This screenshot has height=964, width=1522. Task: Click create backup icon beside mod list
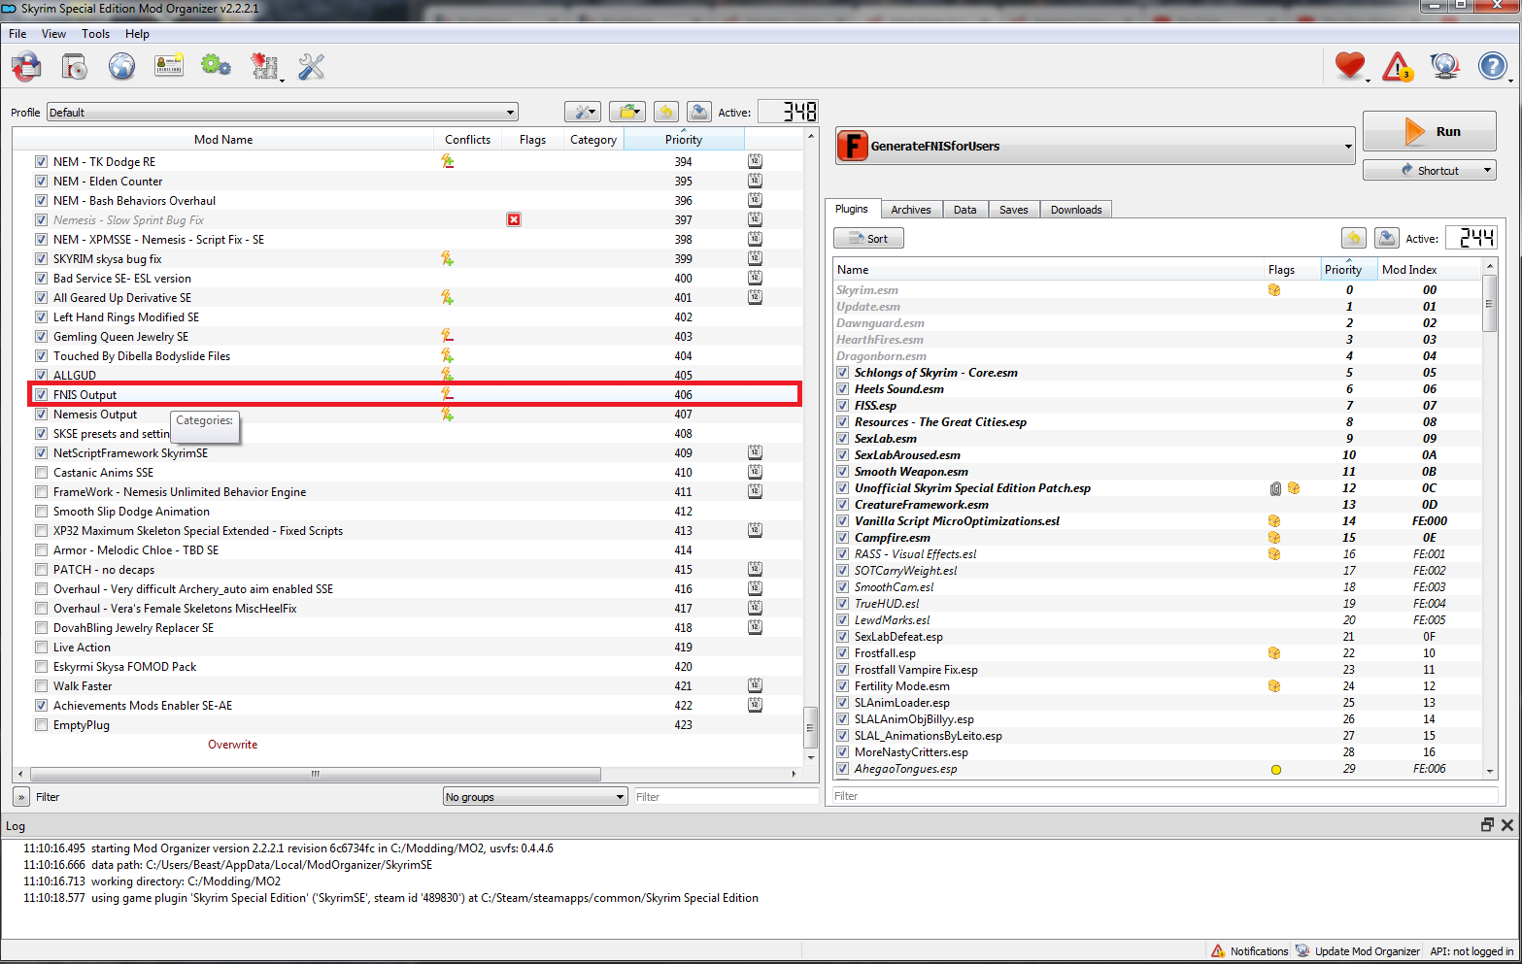click(699, 112)
